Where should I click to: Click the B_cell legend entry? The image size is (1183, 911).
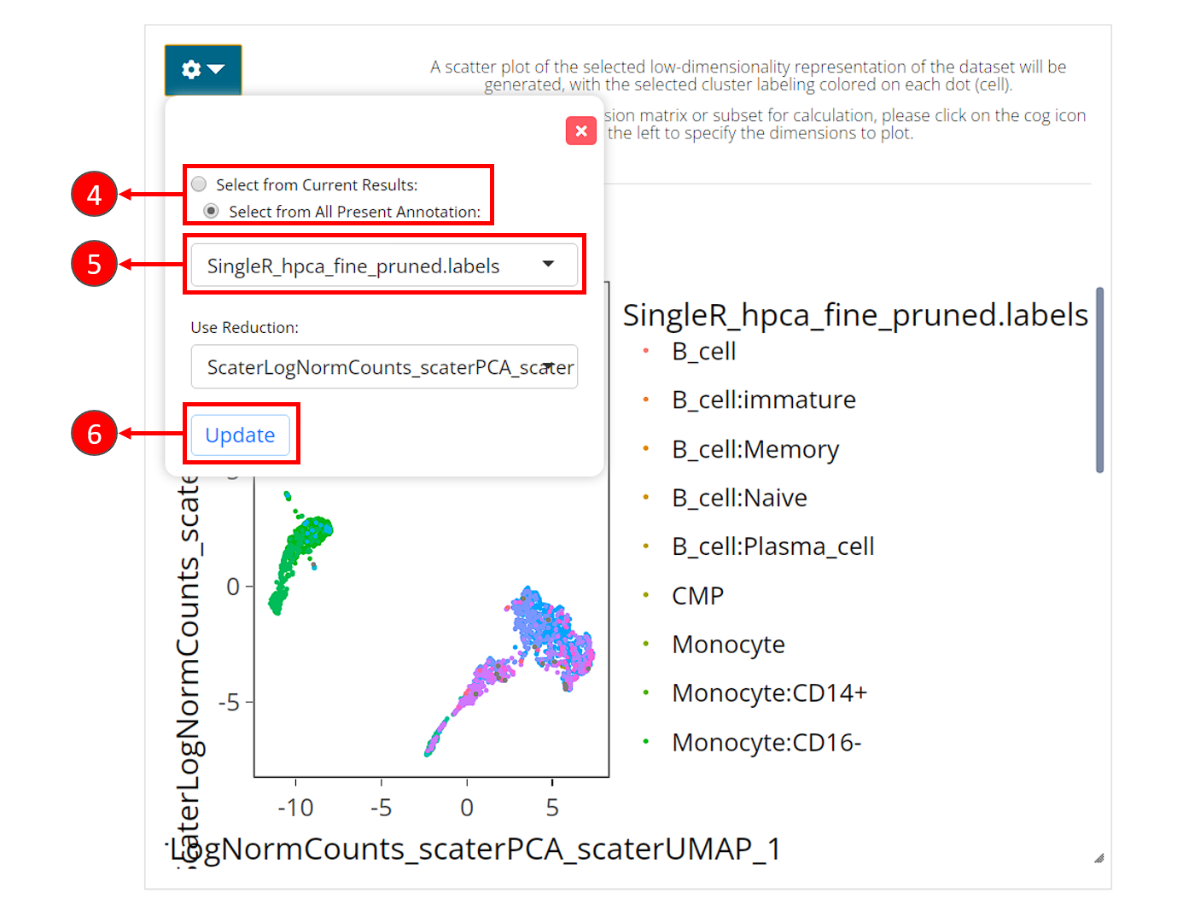point(703,352)
